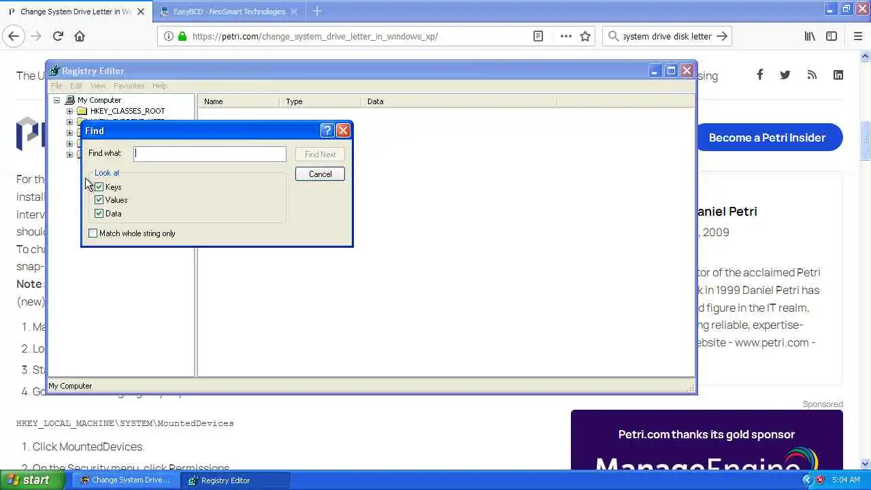Open Petri RSS feed icon
871x490 pixels.
pos(812,75)
